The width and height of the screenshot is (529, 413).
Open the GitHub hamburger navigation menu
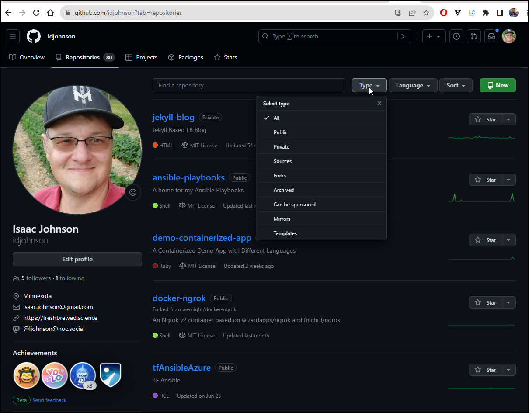tap(13, 36)
